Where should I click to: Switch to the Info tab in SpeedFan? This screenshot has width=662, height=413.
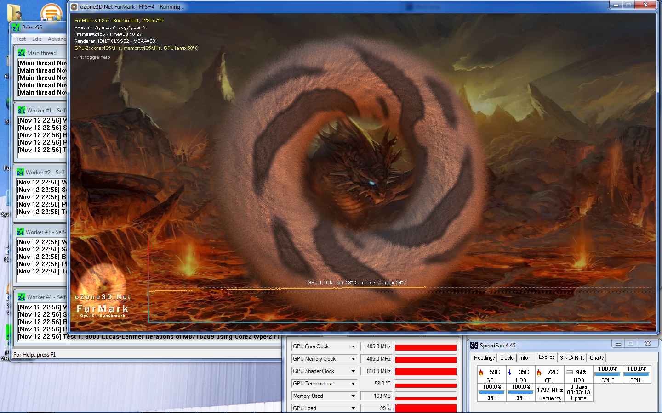[524, 358]
